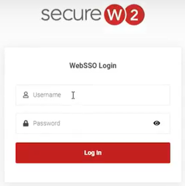Show the password using the eye icon

coord(157,123)
